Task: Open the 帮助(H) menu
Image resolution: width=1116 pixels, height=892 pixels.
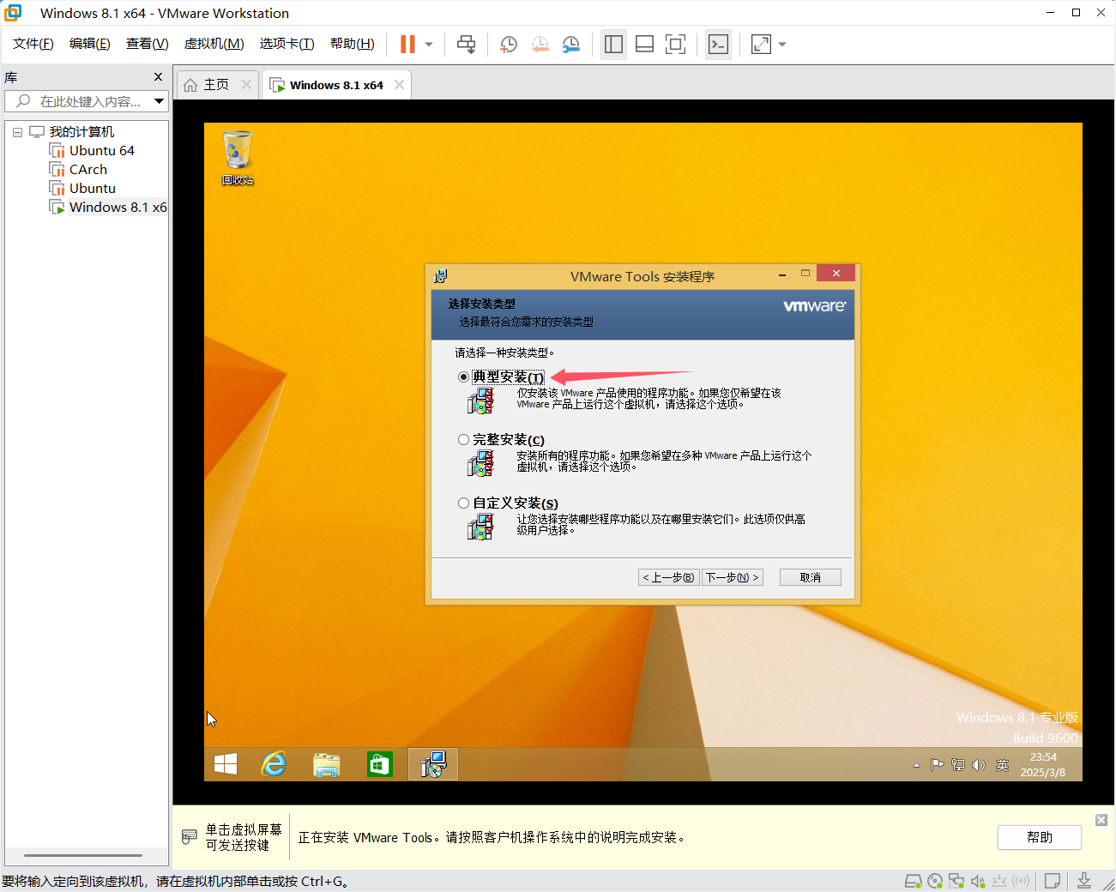Action: pos(353,44)
